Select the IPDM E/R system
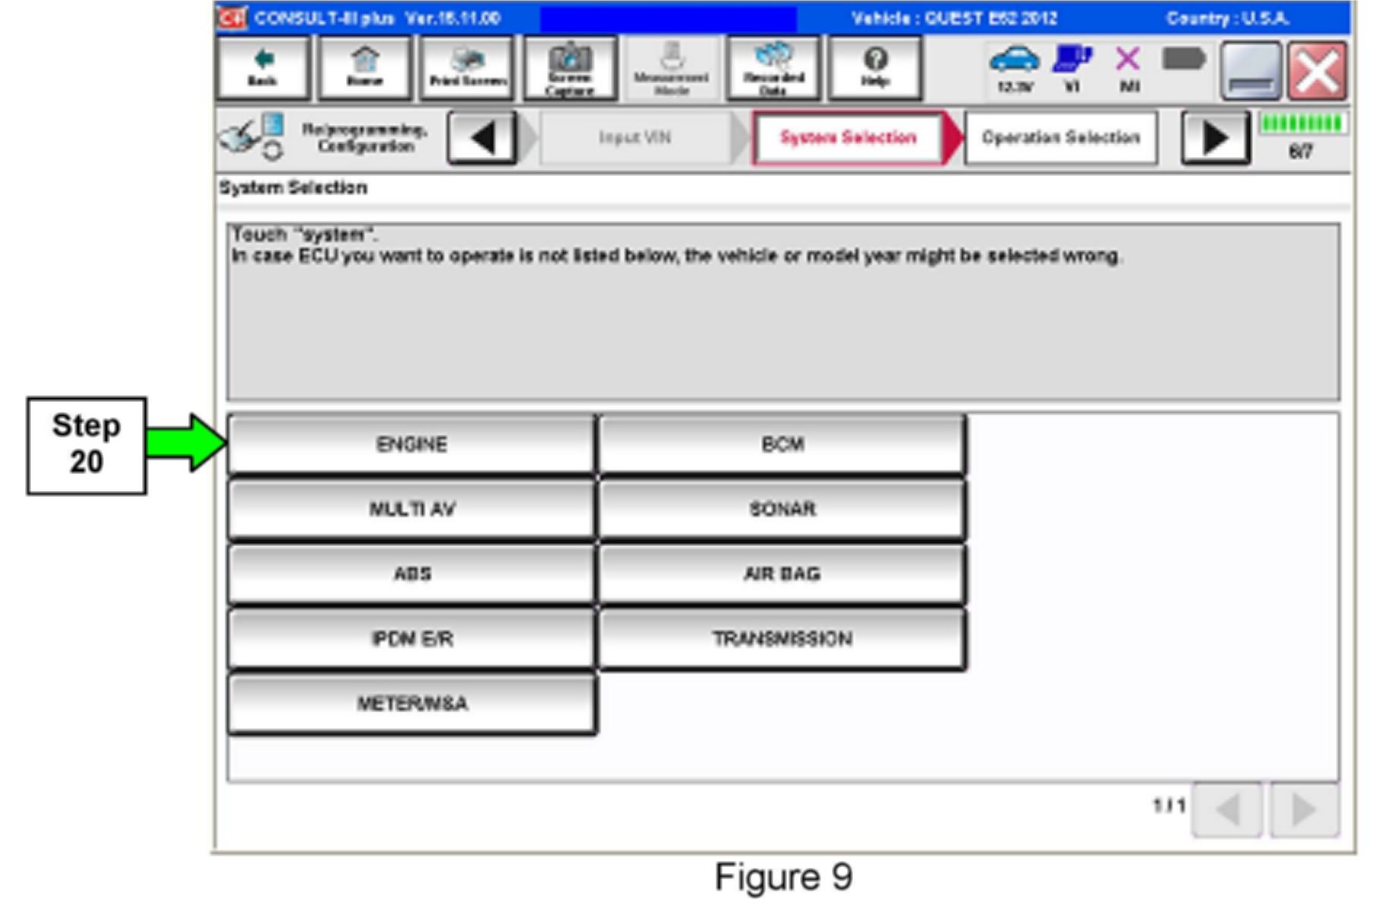Image resolution: width=1382 pixels, height=905 pixels. click(411, 639)
